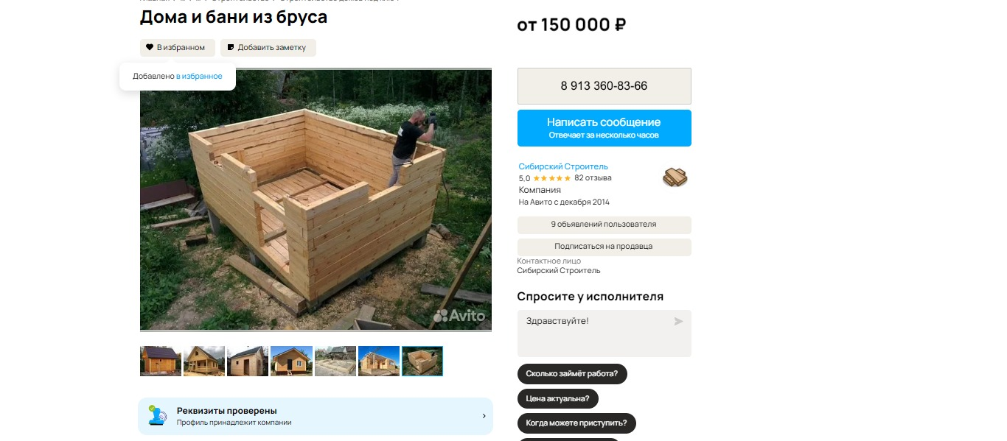
Task: Click the Avito watermark on main photo
Action: pyautogui.click(x=459, y=316)
